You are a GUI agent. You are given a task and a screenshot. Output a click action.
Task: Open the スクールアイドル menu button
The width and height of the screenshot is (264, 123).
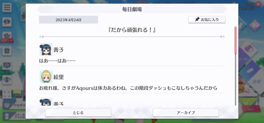pyautogui.click(x=14, y=116)
